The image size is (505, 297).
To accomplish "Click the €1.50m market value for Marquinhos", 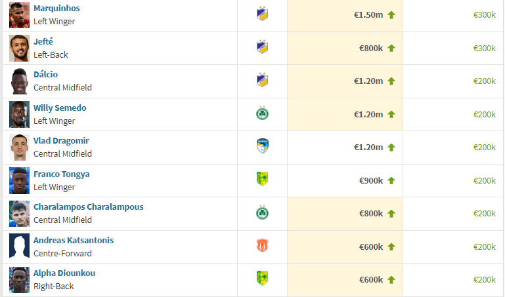I will click(368, 15).
